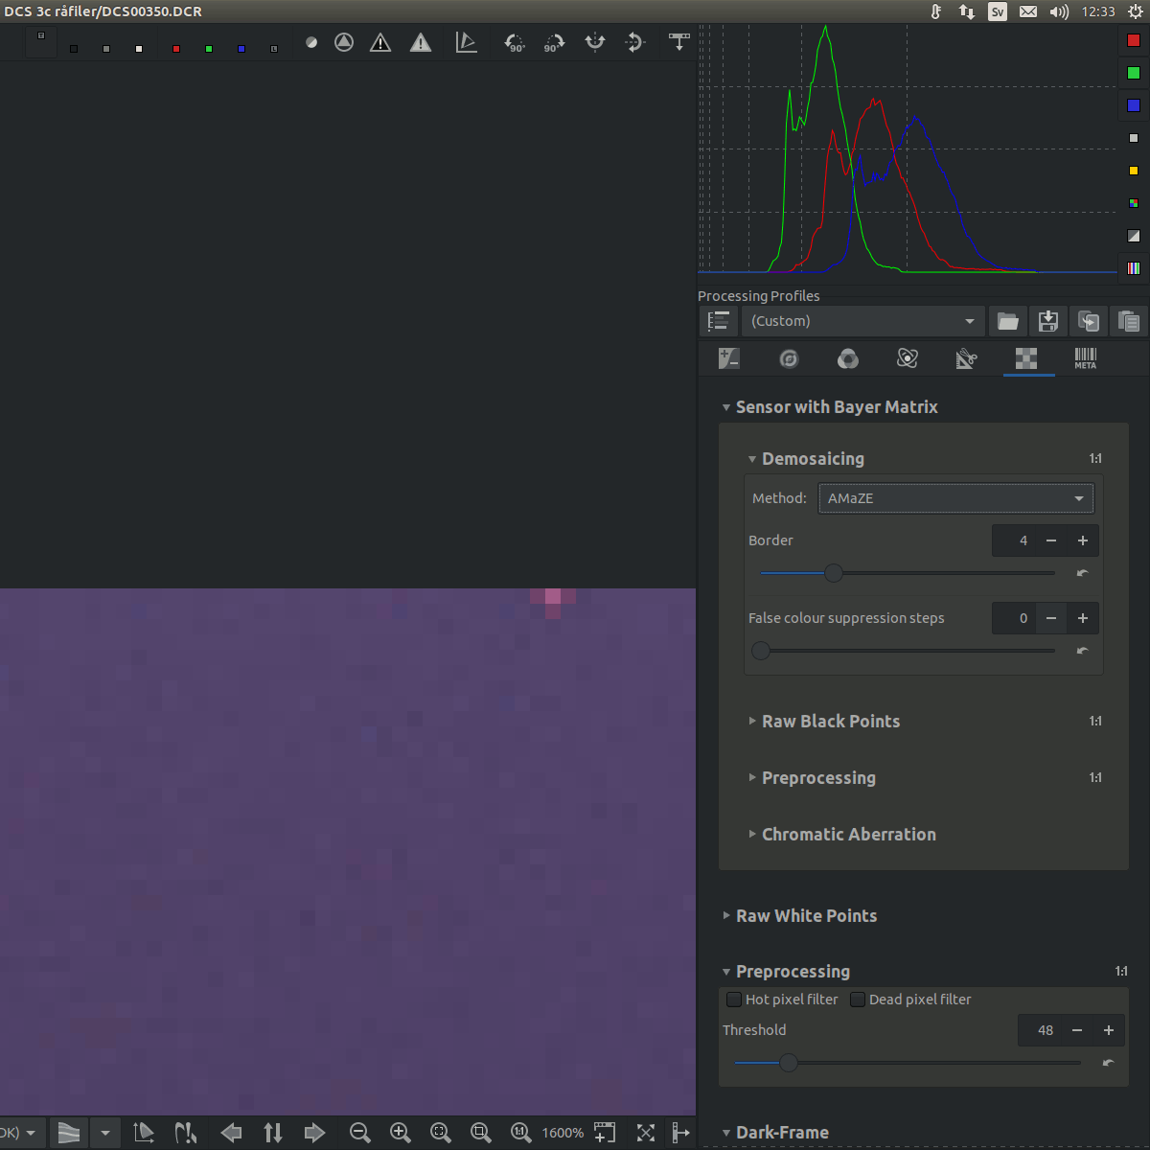Rotate the image 90 degrees clockwise
1150x1150 pixels.
click(554, 42)
